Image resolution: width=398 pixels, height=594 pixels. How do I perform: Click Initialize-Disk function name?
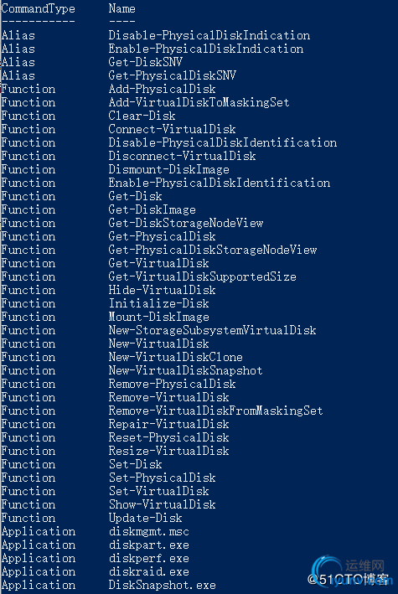coord(159,303)
